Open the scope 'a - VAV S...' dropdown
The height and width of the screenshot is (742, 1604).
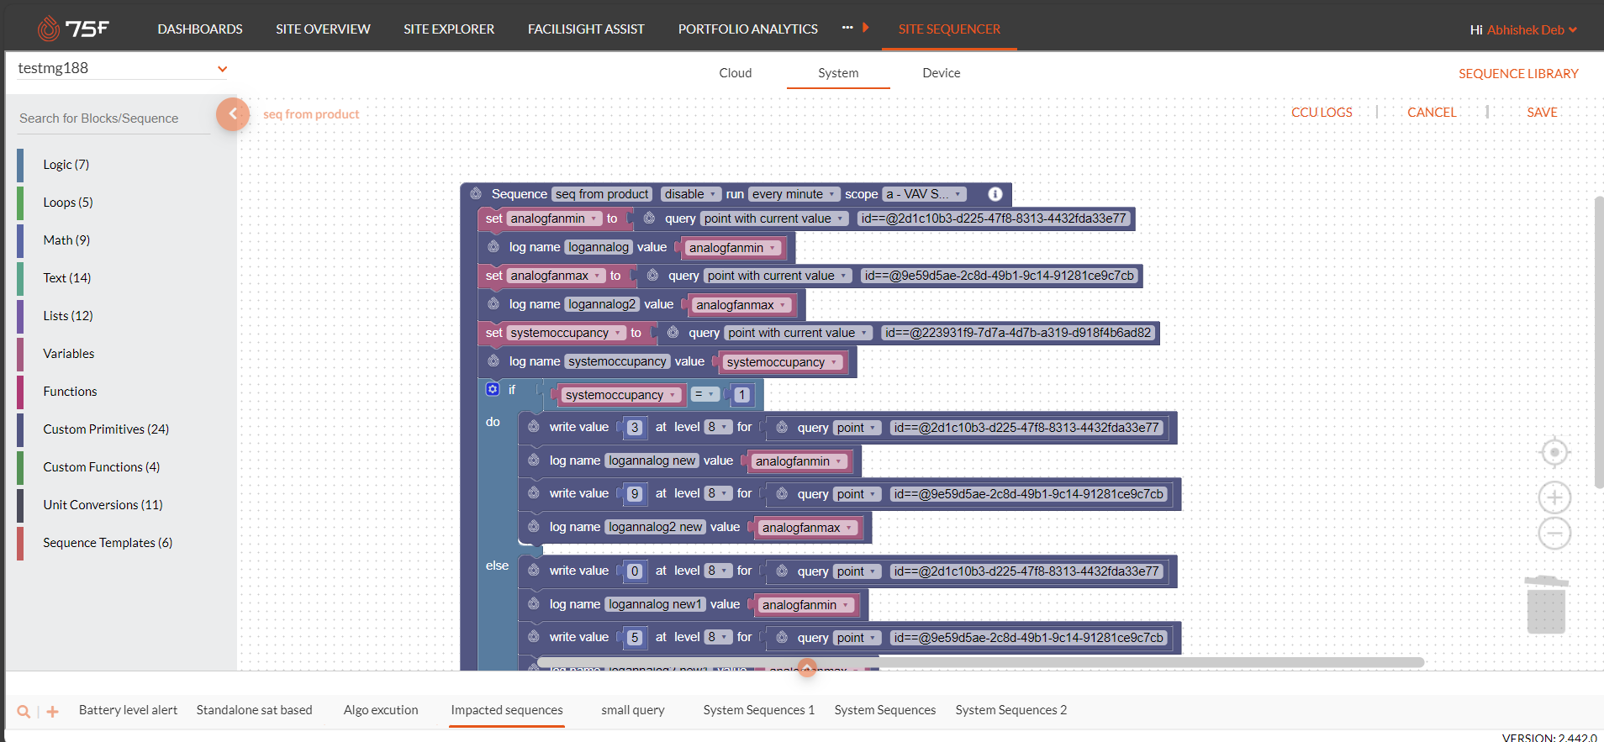point(923,194)
